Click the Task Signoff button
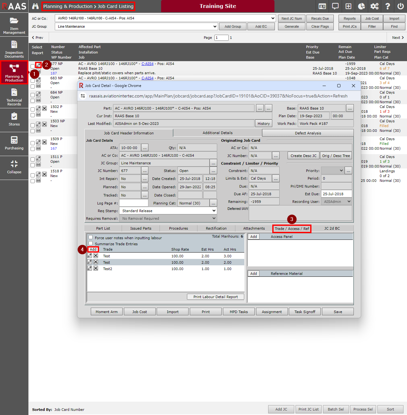Viewport: 407px width, 415px height. (x=305, y=312)
